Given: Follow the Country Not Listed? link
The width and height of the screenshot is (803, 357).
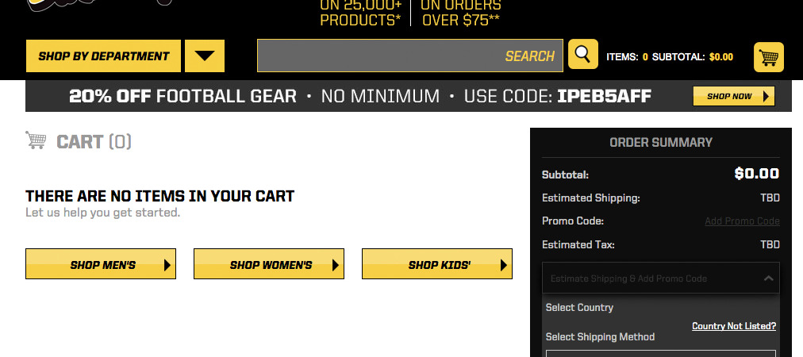Looking at the screenshot, I should coord(734,326).
